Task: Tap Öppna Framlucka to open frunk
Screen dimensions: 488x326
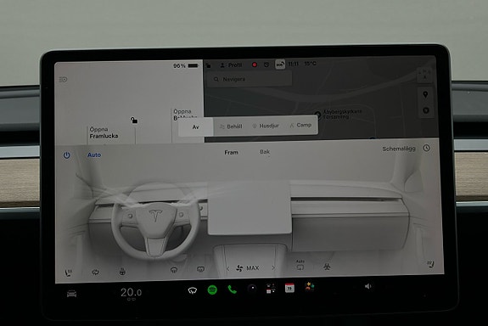Action: click(x=104, y=132)
